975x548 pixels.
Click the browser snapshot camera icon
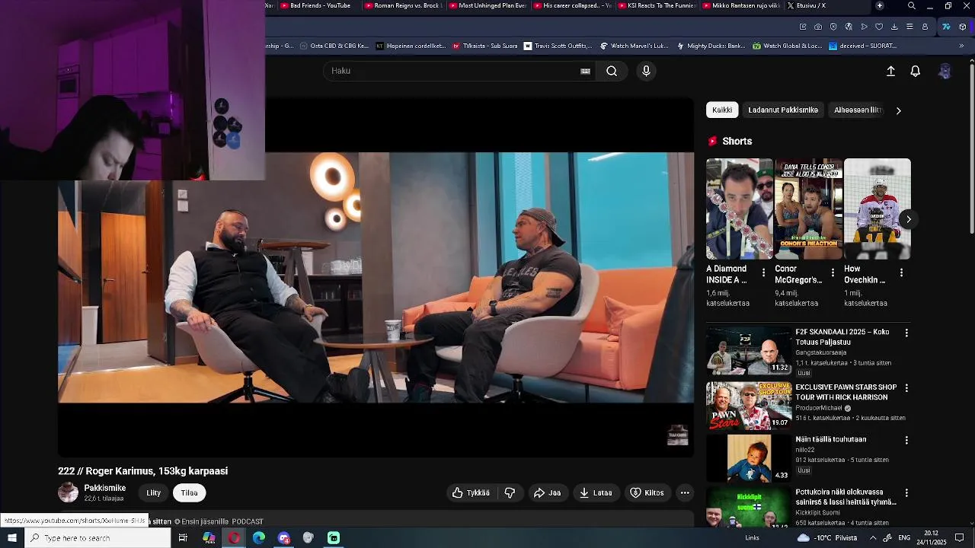818,27
